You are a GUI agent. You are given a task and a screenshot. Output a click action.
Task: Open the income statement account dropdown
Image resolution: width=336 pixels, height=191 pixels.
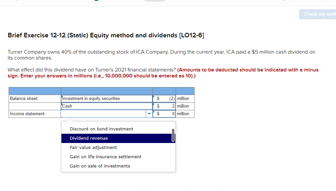pyautogui.click(x=149, y=114)
